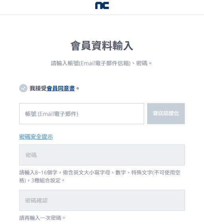Viewport: 204px width, 224px height.
Task: Click the 發送認證信 button
Action: coord(166,114)
